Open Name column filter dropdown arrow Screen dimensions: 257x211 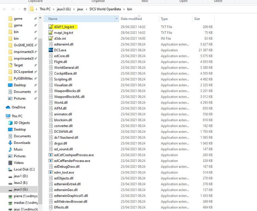coord(117,19)
